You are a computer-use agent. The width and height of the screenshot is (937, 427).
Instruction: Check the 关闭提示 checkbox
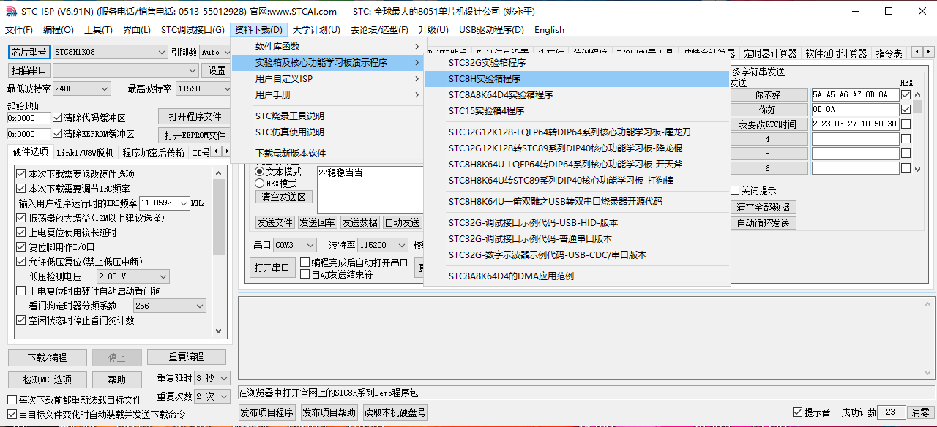735,191
